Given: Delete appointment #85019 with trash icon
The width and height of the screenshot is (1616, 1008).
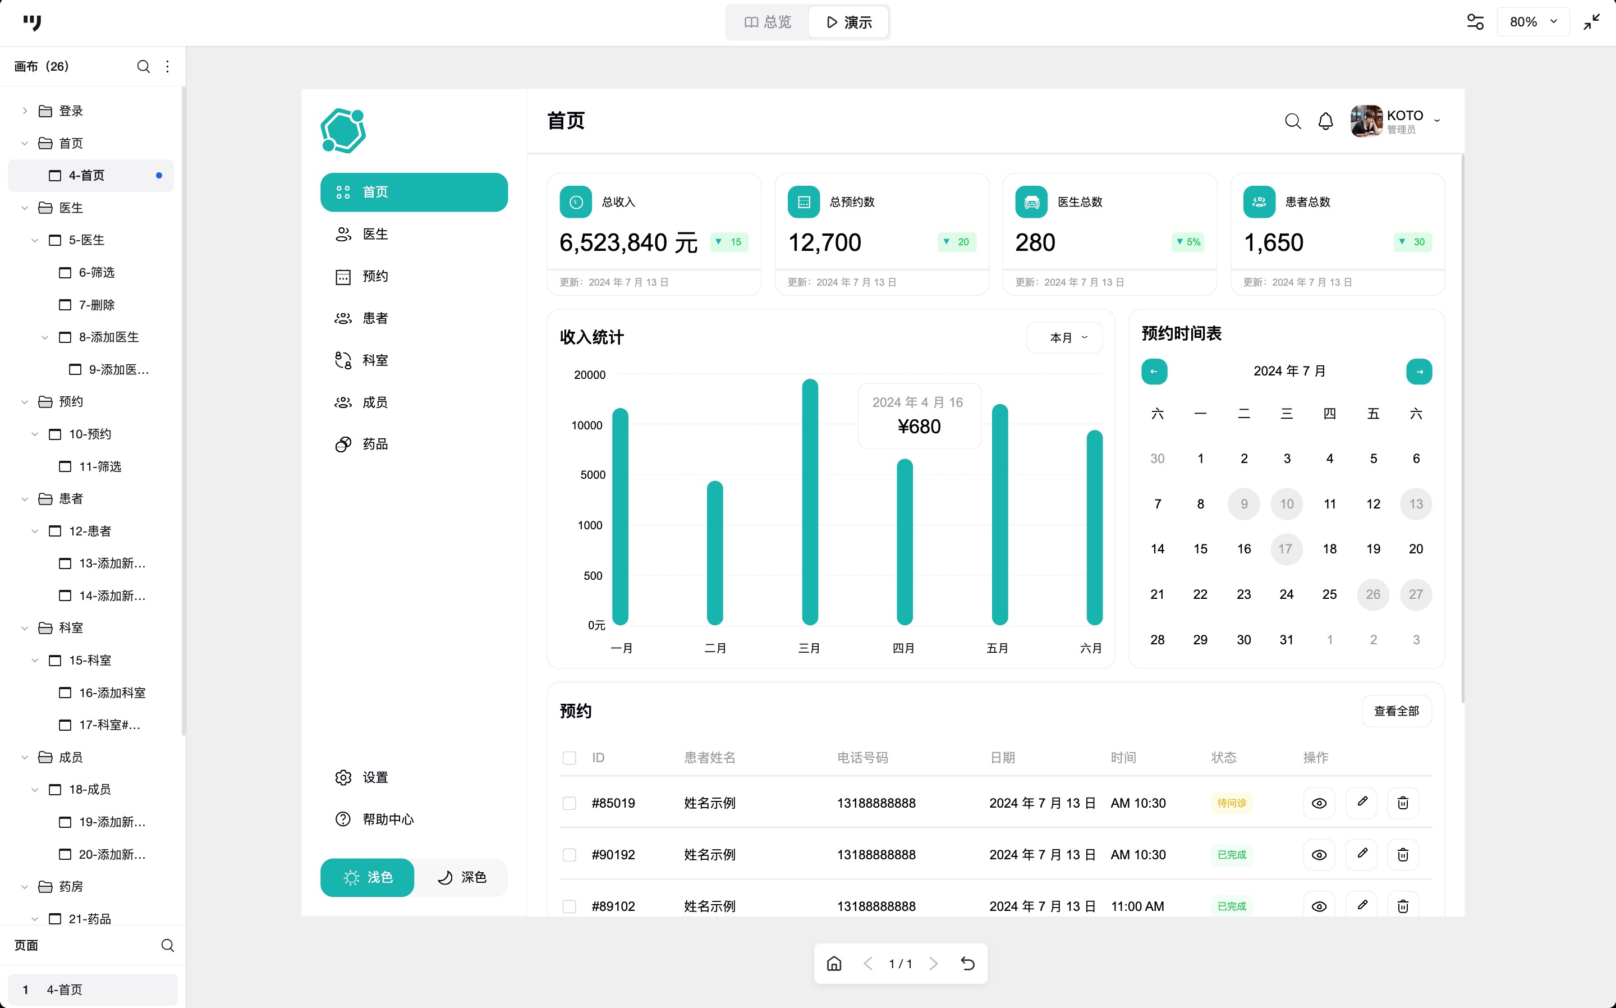Looking at the screenshot, I should (x=1402, y=803).
